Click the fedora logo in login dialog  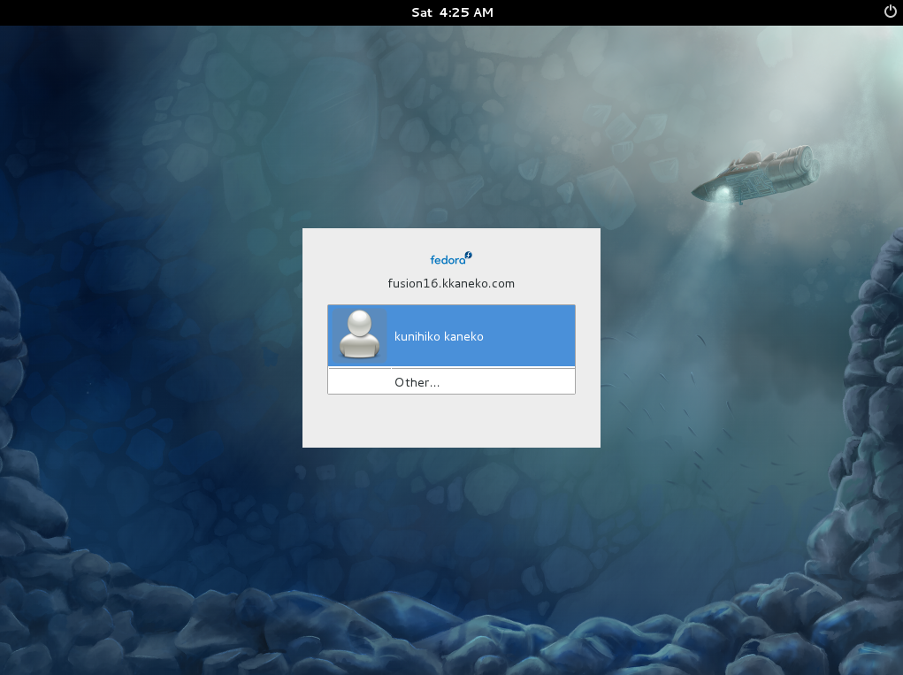click(451, 258)
